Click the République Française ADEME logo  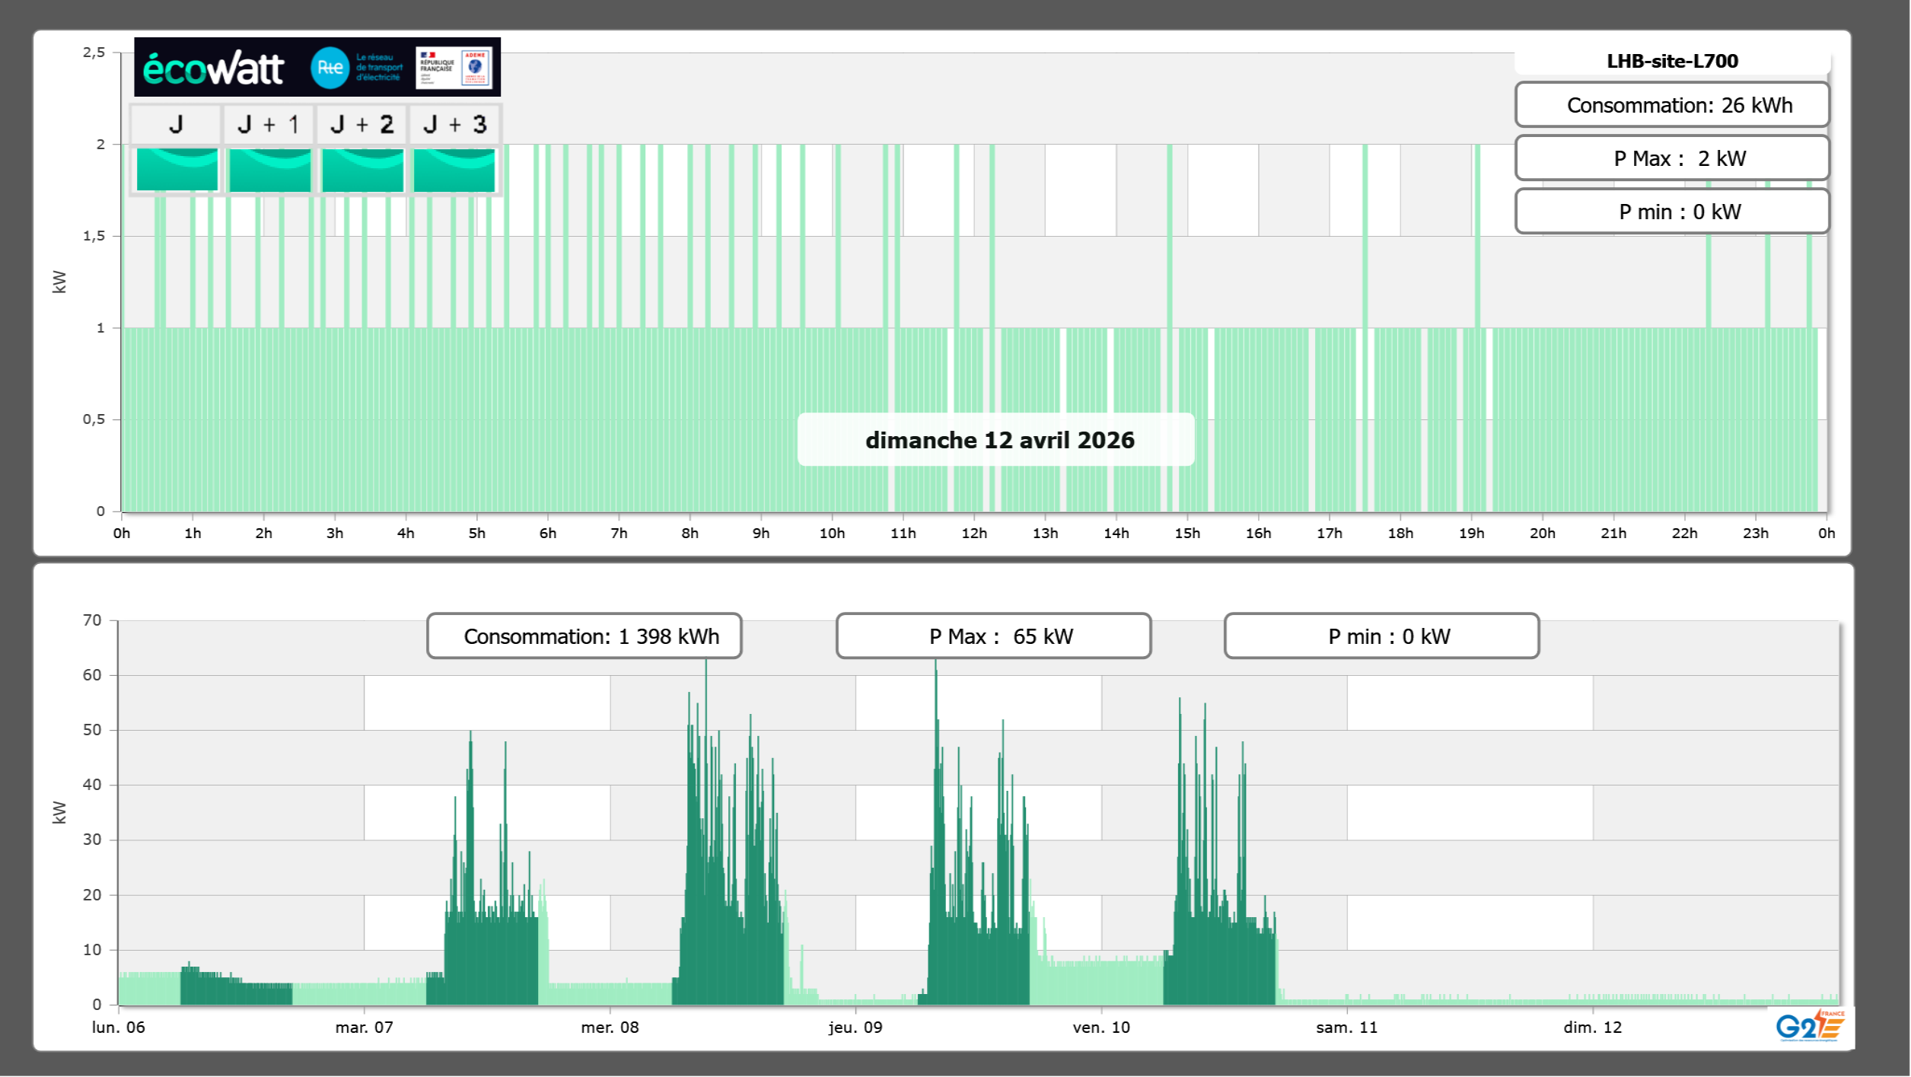[454, 68]
